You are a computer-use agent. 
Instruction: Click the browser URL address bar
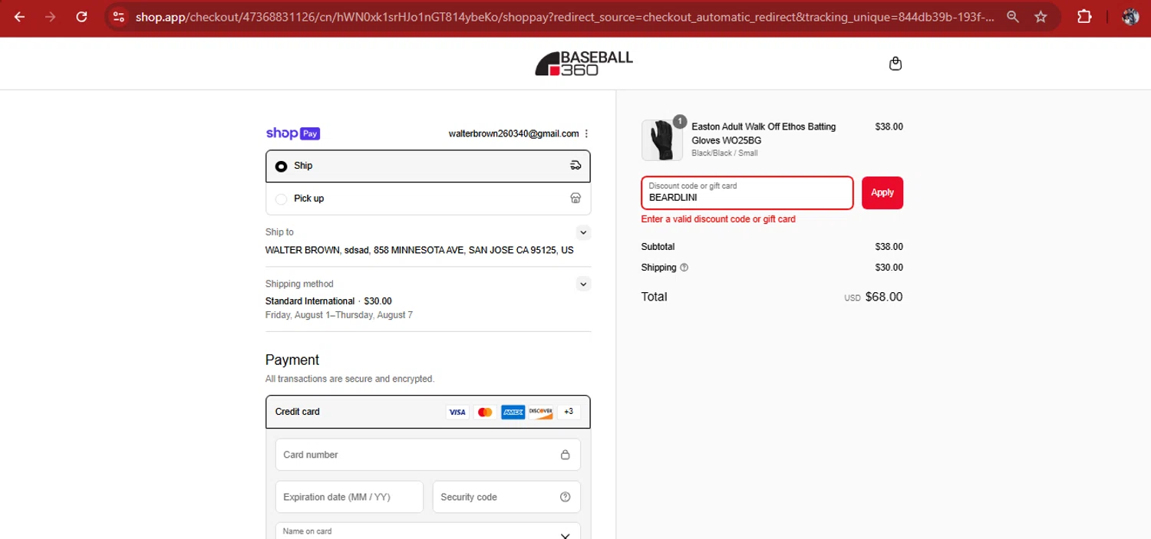point(565,17)
